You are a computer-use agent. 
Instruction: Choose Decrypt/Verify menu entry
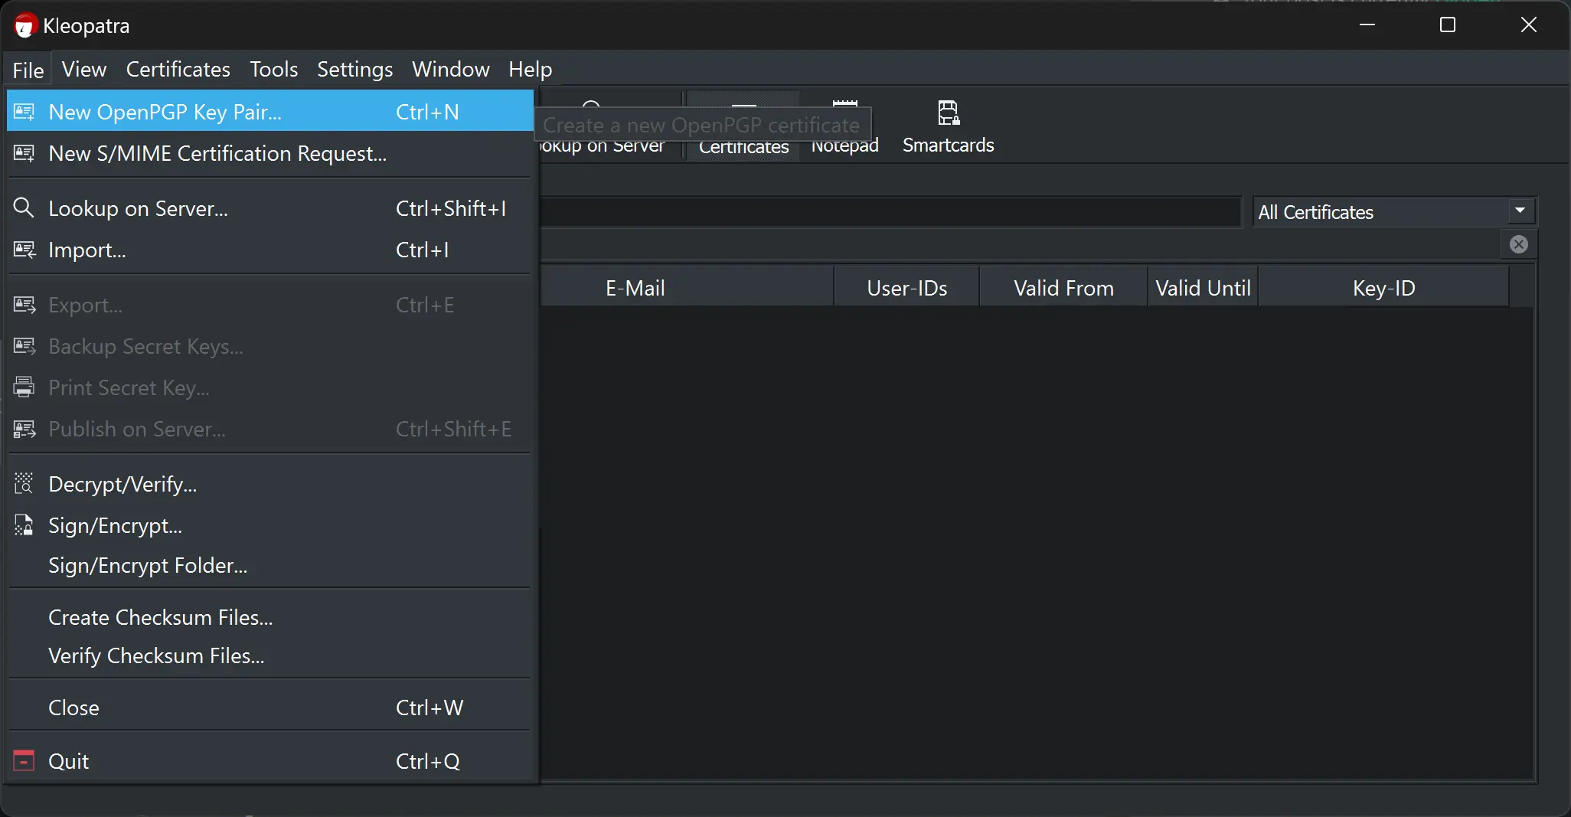270,484
